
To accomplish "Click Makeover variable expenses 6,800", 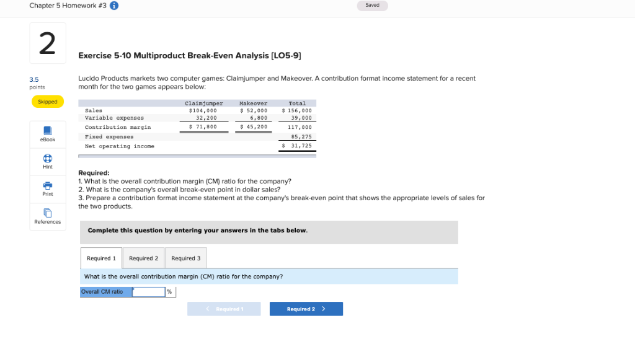I will pos(259,118).
